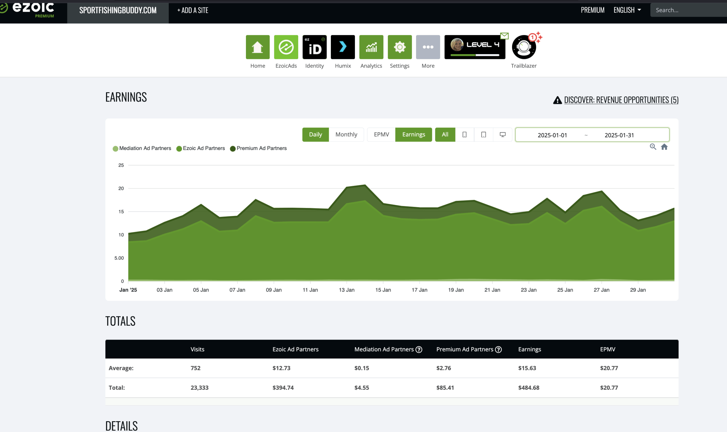Filter by mobile phone device icon
Image resolution: width=727 pixels, height=432 pixels.
(465, 134)
